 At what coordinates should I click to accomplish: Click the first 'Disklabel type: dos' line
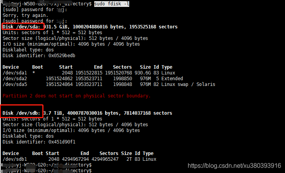(x=28, y=50)
